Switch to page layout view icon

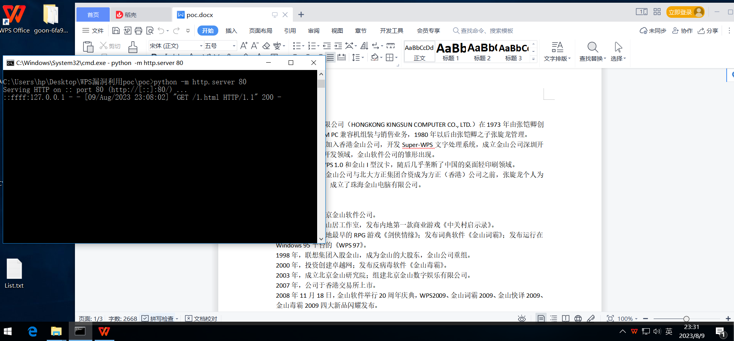(x=541, y=319)
